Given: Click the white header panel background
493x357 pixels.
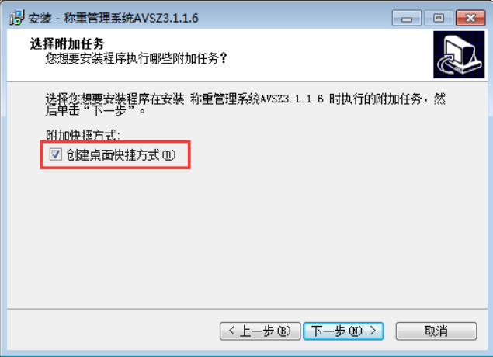Looking at the screenshot, I should click(314, 55).
